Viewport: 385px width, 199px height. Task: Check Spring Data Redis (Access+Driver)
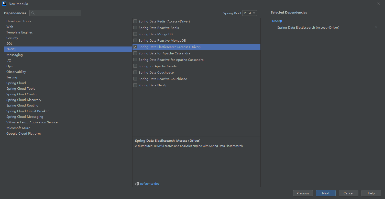click(135, 21)
